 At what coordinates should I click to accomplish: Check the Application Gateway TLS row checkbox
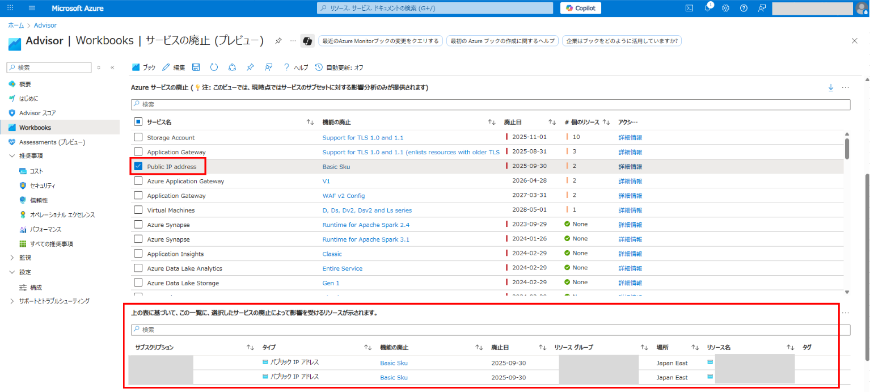click(x=138, y=152)
